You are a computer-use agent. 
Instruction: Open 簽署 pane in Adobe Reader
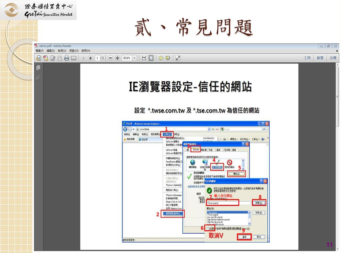[x=320, y=58]
